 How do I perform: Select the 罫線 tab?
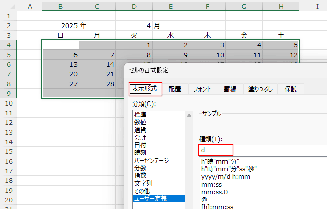point(230,89)
